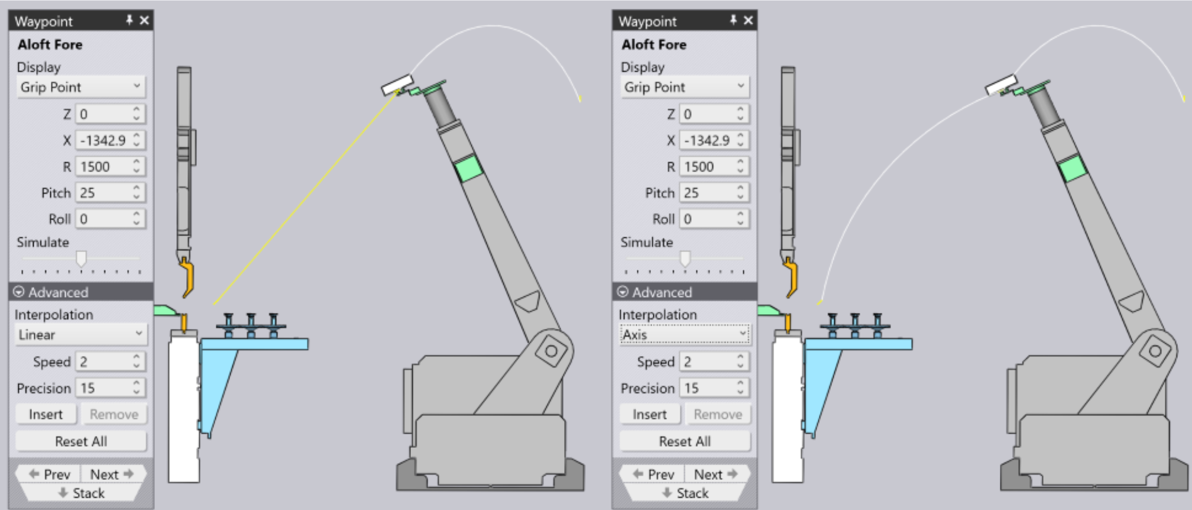Click Pitch spinner arrows in right panel
1192x510 pixels.
[x=740, y=192]
